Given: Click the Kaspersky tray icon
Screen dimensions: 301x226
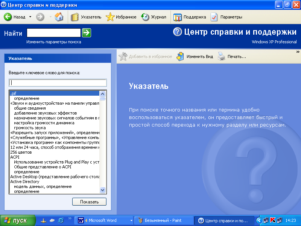Looking at the screenshot, I should pos(272,220).
